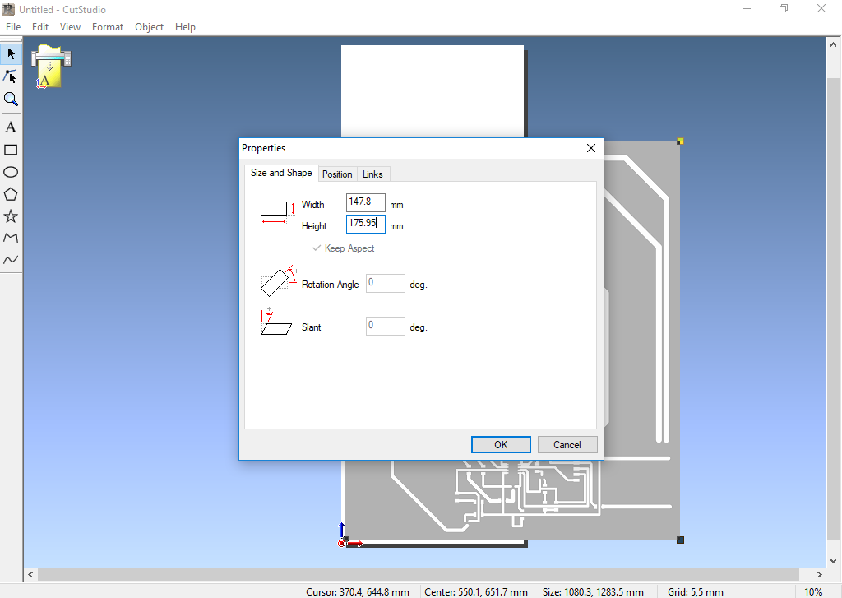Switch to the Size and Shape tab
This screenshot has height=598, width=842.
tap(281, 173)
